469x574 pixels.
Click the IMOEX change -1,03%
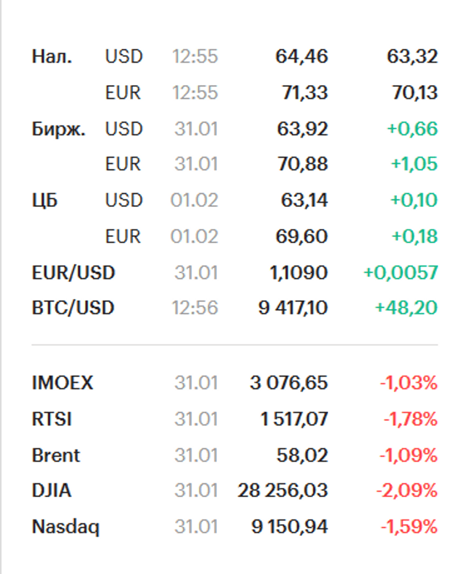[x=409, y=383]
